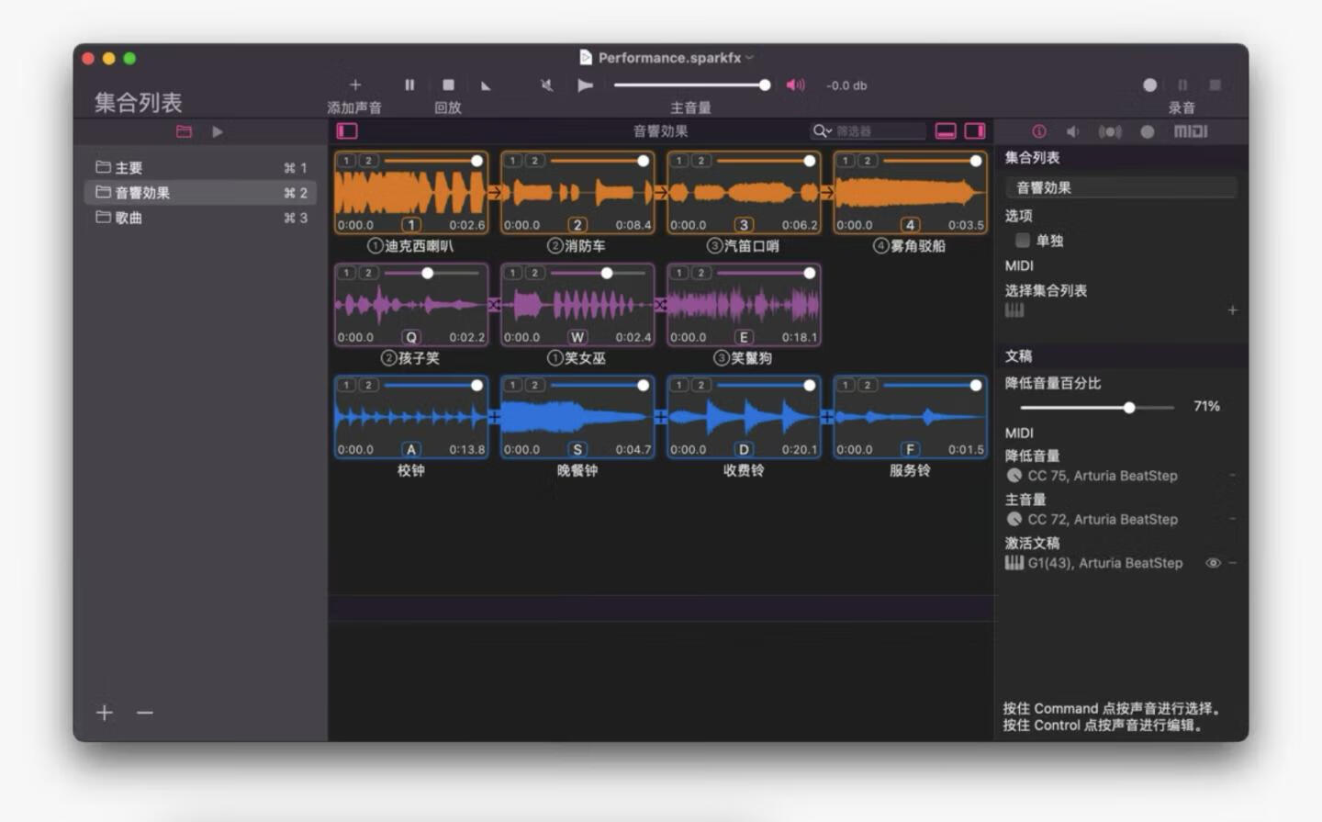Click link icon between 校钟 and 晚餐钟
This screenshot has width=1322, height=822.
coord(495,417)
